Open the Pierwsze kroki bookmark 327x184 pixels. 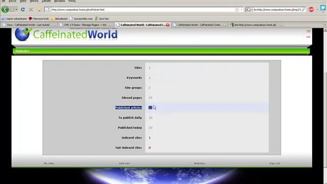pos(39,18)
